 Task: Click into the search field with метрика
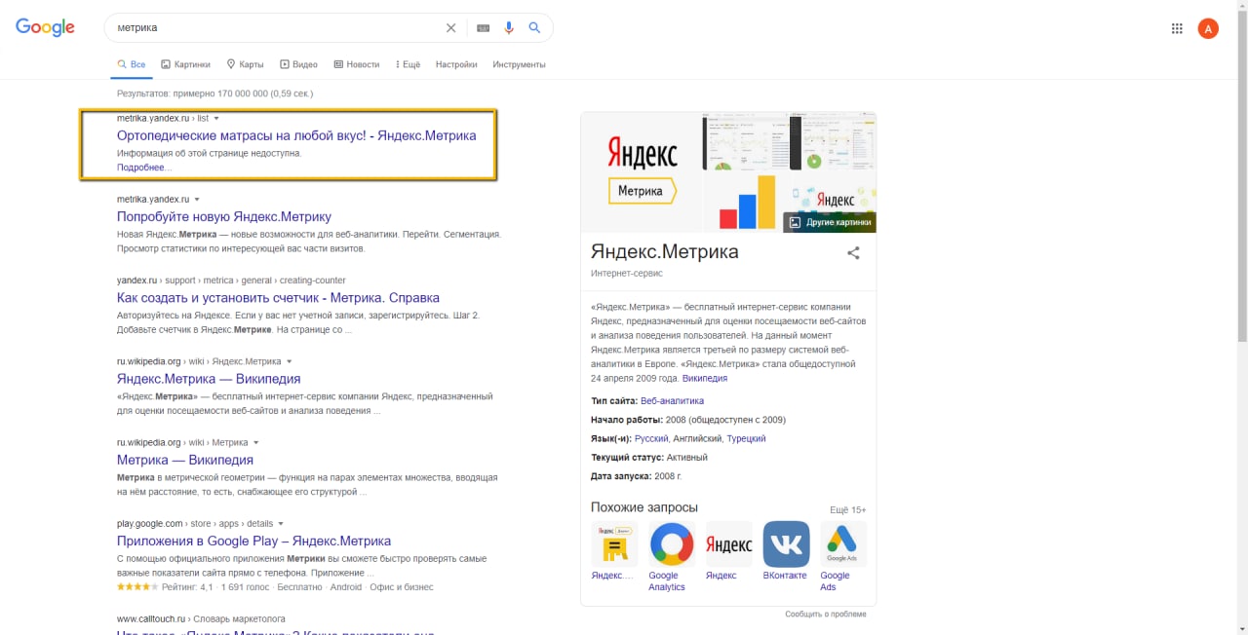(x=273, y=28)
